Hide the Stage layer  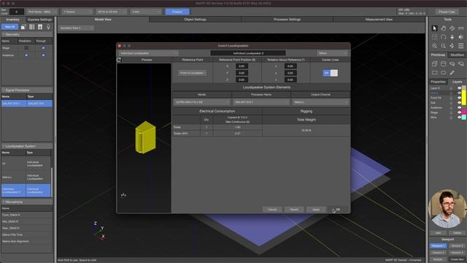[x=459, y=113]
